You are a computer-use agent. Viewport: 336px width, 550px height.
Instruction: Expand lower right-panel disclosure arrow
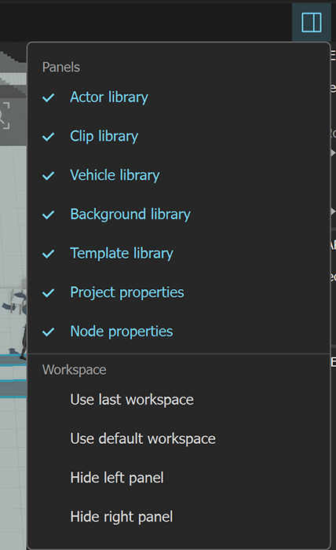pyautogui.click(x=333, y=211)
